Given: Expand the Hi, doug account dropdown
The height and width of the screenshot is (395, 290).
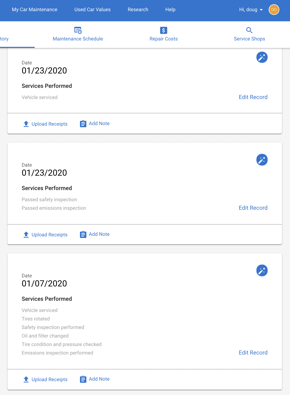Looking at the screenshot, I should coord(251,10).
